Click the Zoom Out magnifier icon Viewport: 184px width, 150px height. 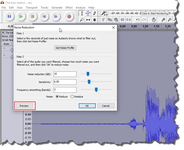(x=170, y=20)
